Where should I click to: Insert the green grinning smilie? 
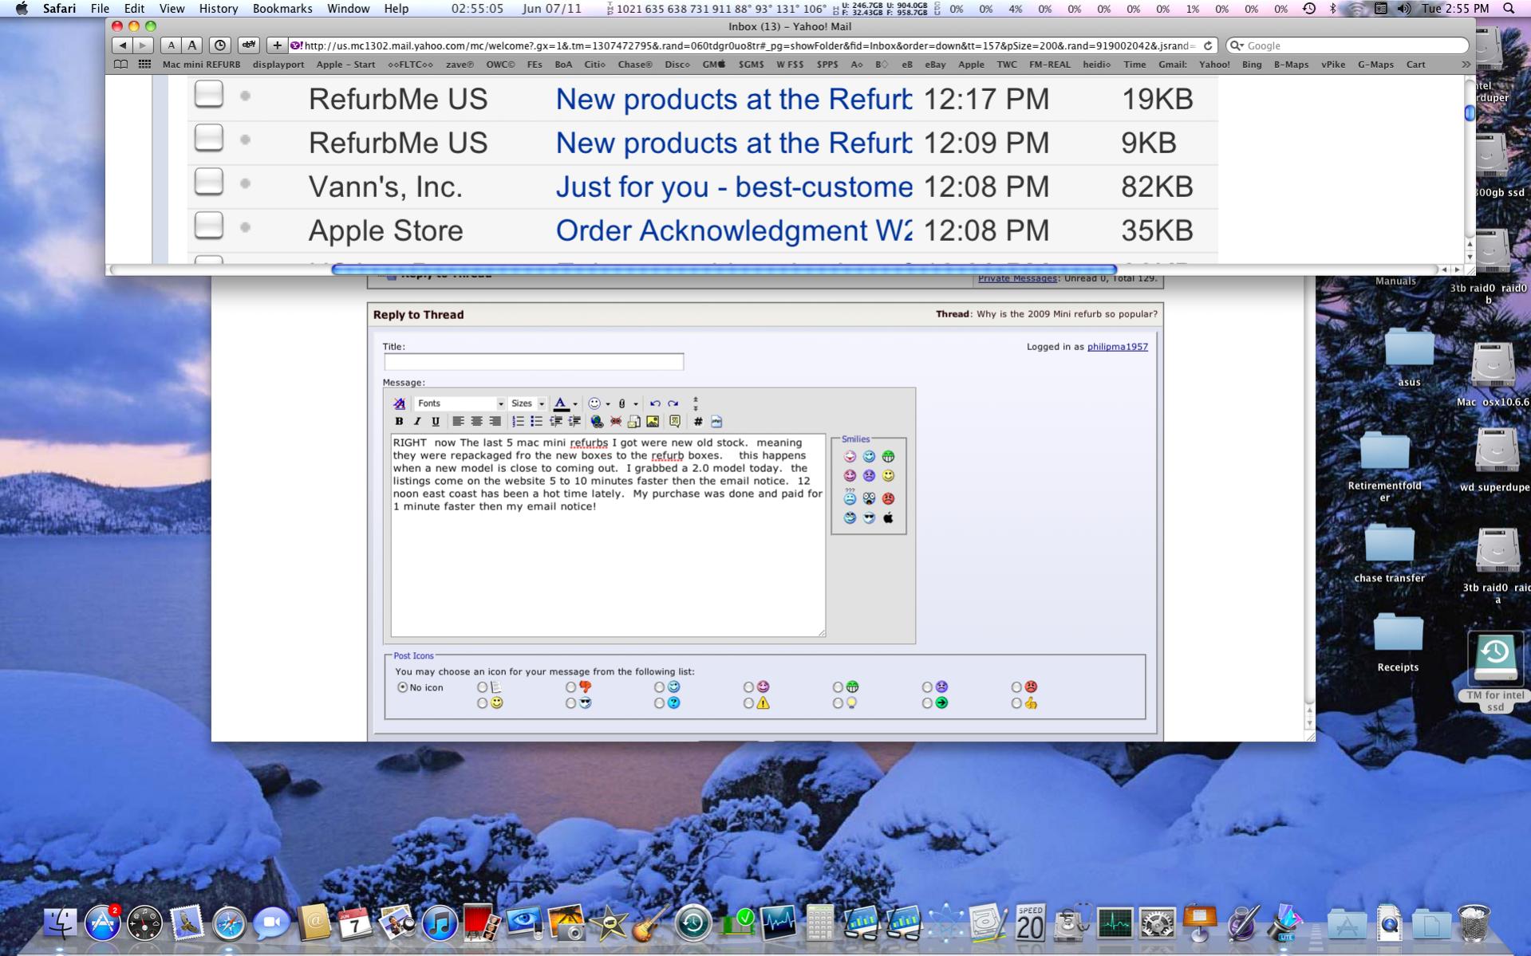tap(888, 456)
